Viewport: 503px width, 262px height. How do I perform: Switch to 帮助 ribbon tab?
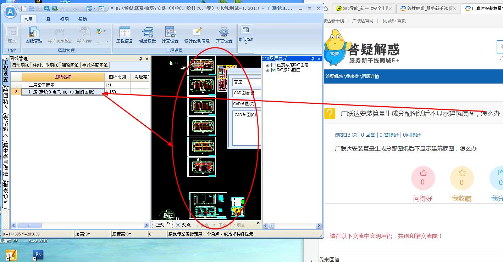[x=82, y=19]
